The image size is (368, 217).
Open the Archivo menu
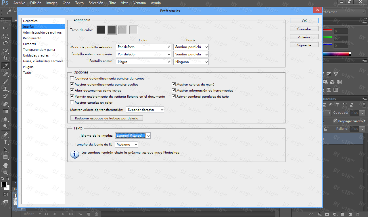click(19, 3)
